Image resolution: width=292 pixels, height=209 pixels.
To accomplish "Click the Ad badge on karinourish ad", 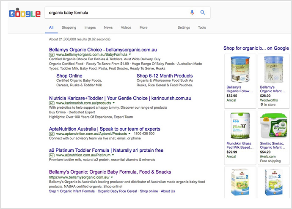I will pos(52,103).
